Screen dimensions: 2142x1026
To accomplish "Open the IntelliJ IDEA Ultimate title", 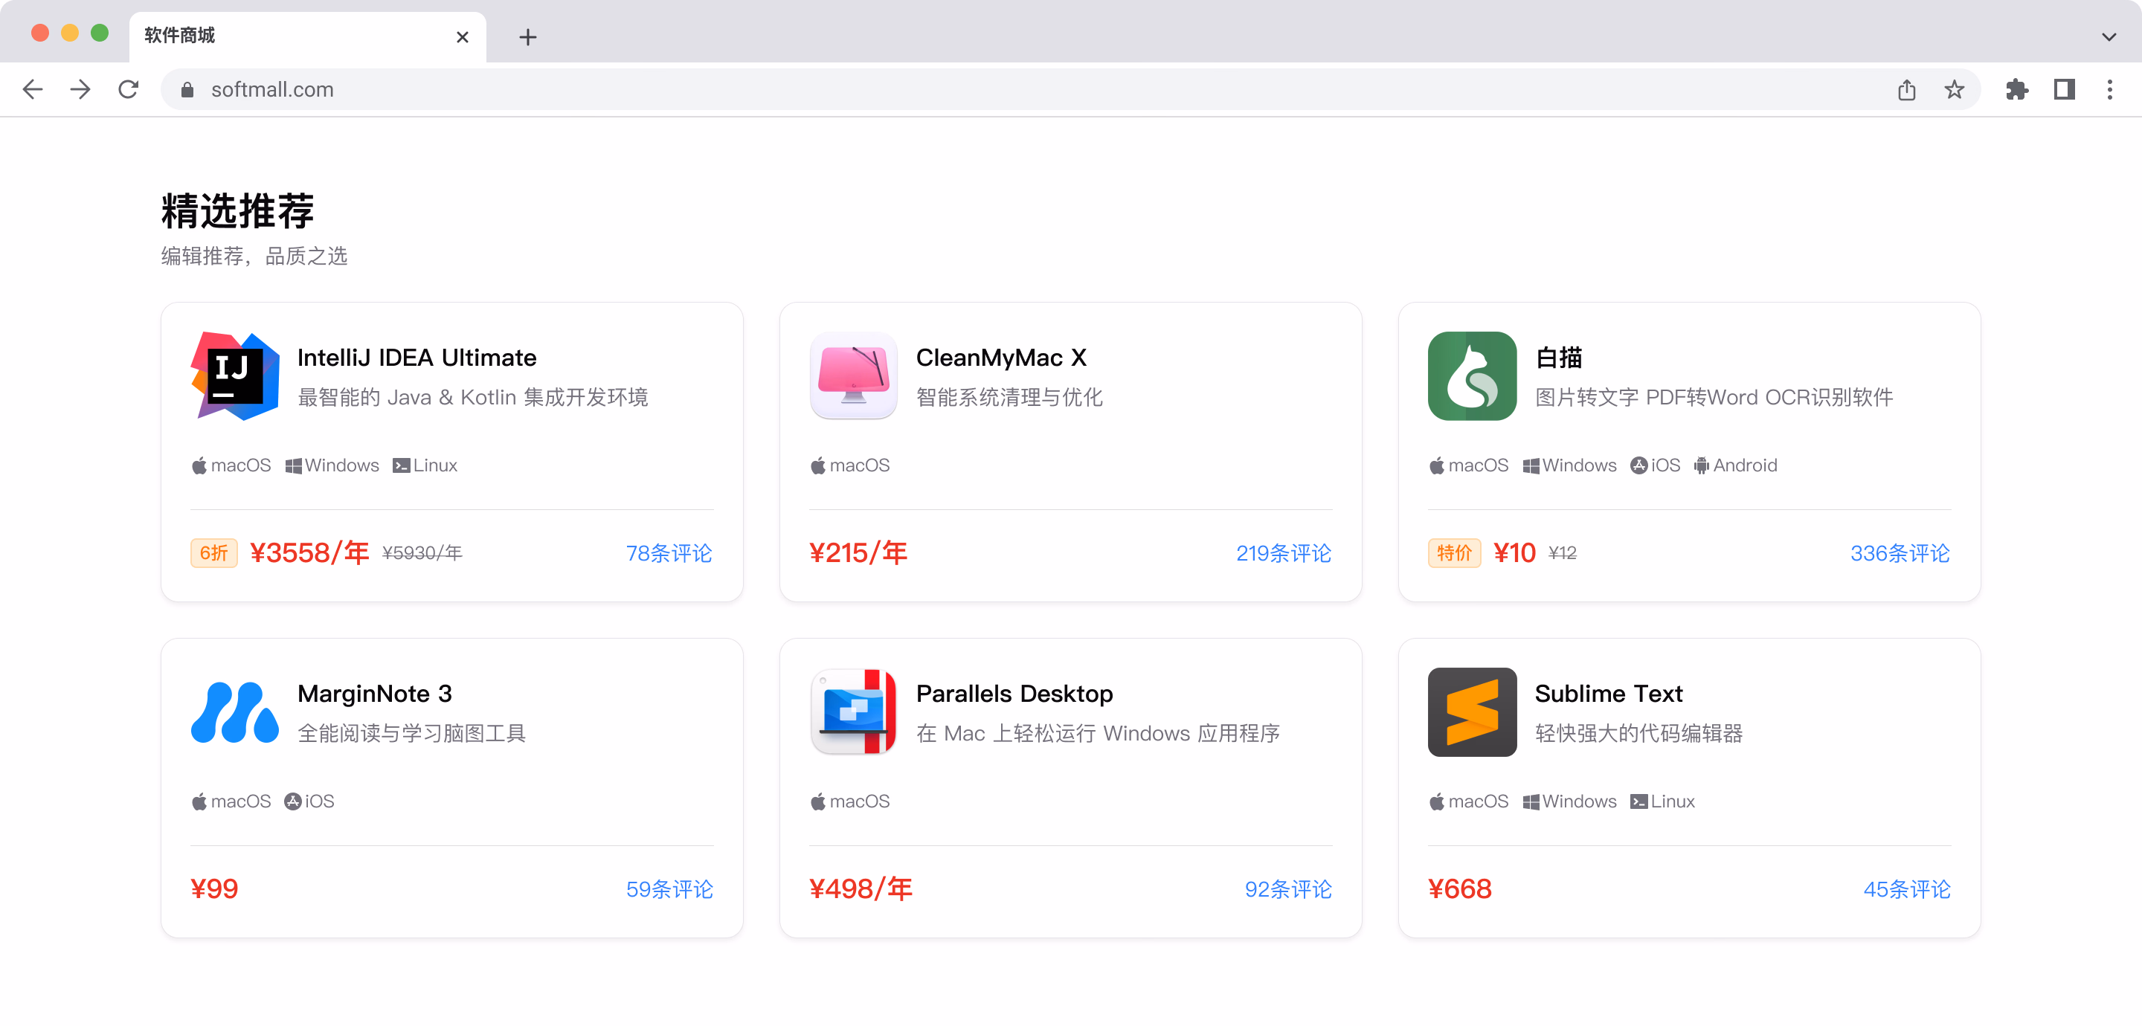I will click(416, 358).
